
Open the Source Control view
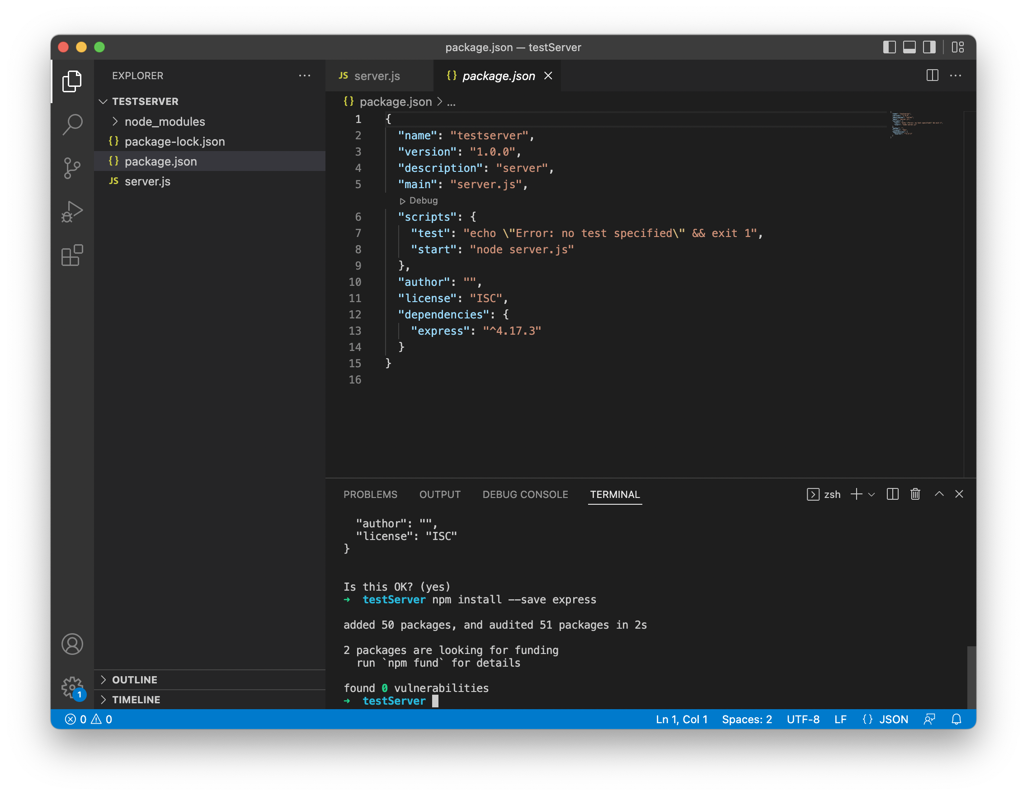[72, 168]
